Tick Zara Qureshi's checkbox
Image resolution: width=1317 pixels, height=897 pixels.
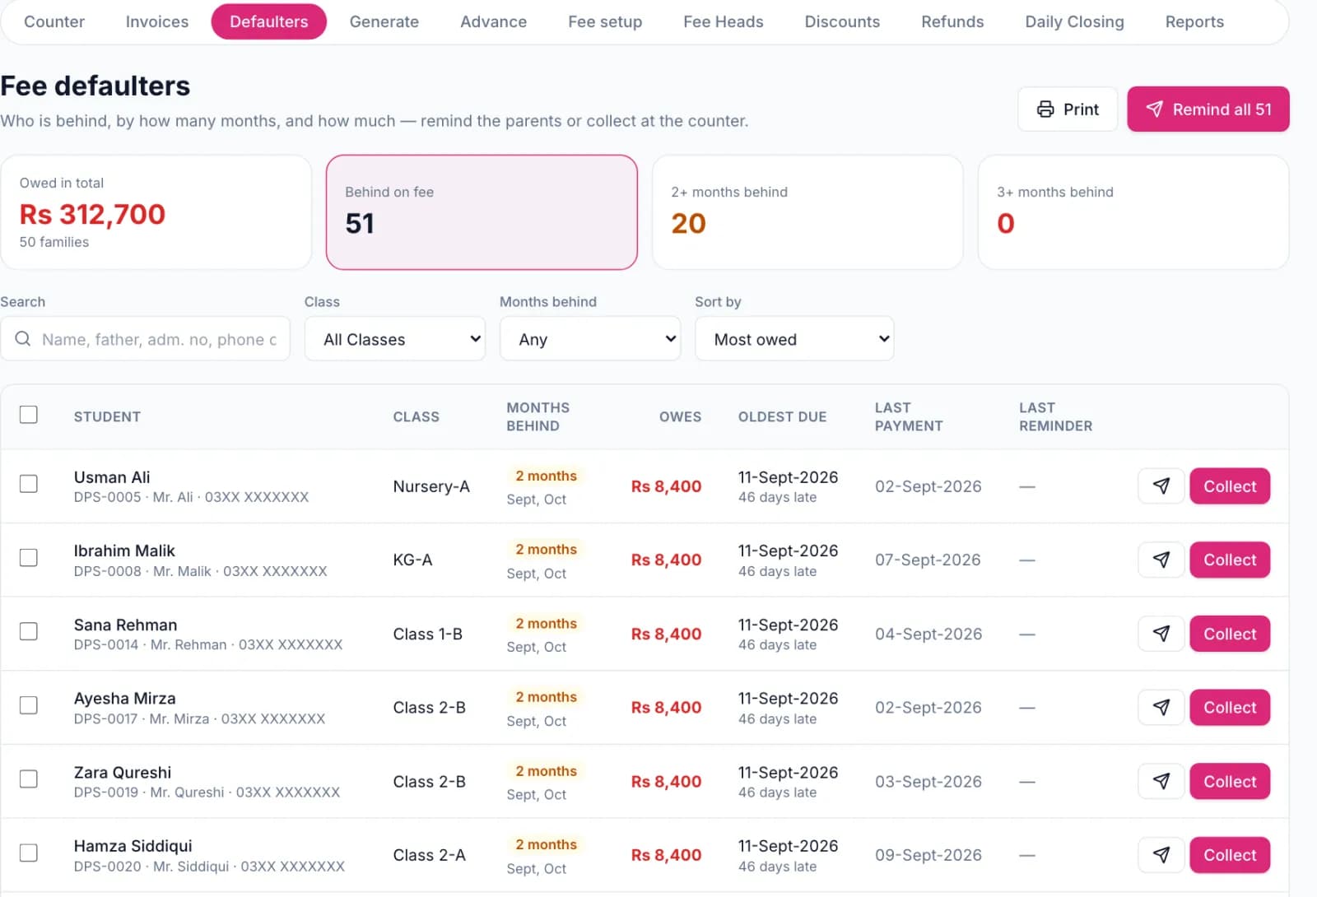point(29,778)
